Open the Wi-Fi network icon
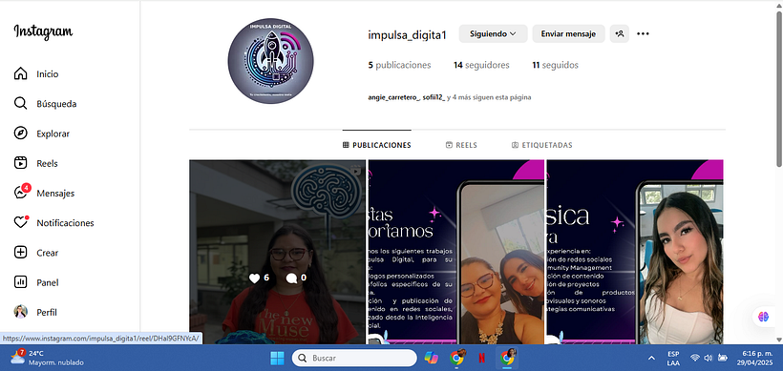Image resolution: width=783 pixels, height=371 pixels. tap(694, 358)
